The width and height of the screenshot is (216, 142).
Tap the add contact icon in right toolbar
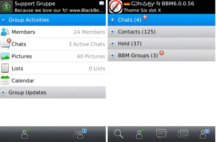click(140, 134)
